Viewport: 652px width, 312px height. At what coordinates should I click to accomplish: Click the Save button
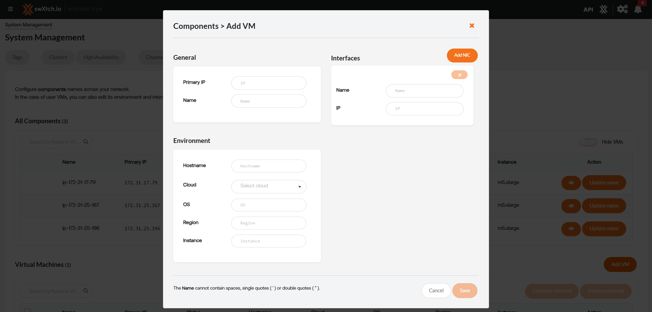point(465,291)
